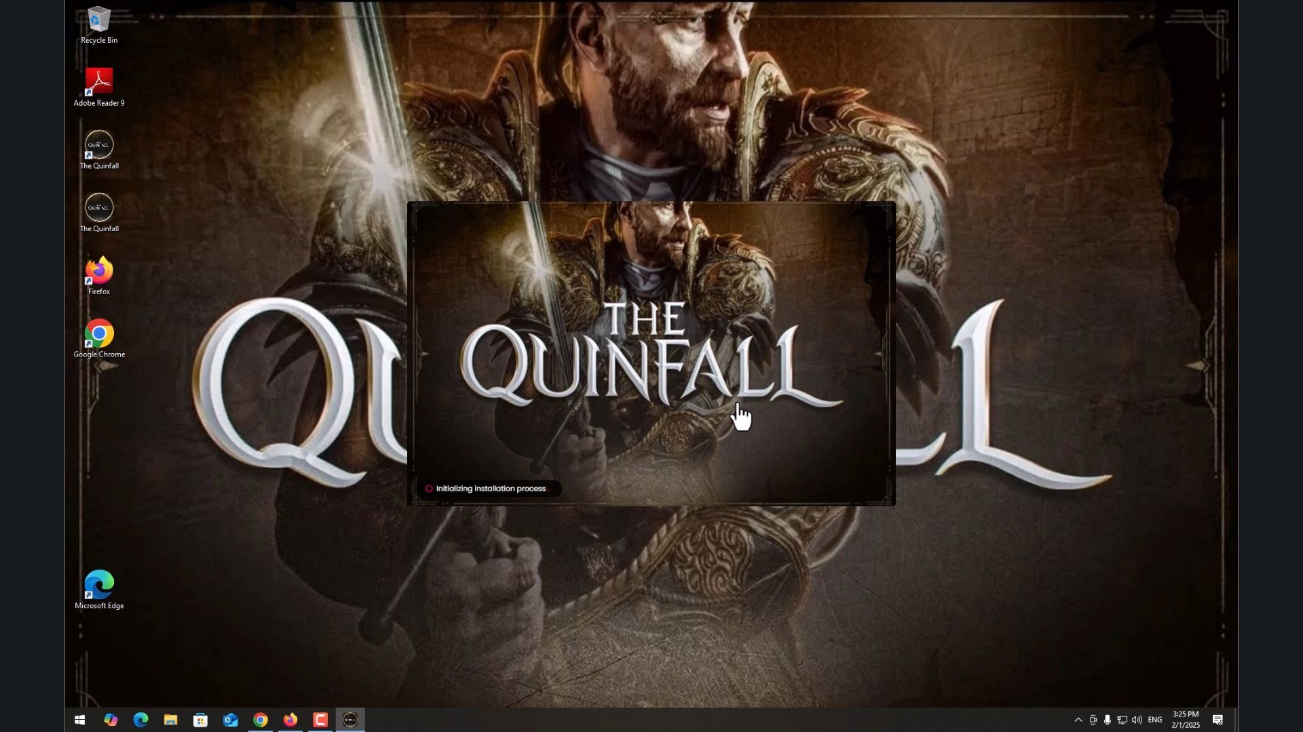The height and width of the screenshot is (732, 1303).
Task: Open the volume speaker tray icon
Action: click(1137, 720)
